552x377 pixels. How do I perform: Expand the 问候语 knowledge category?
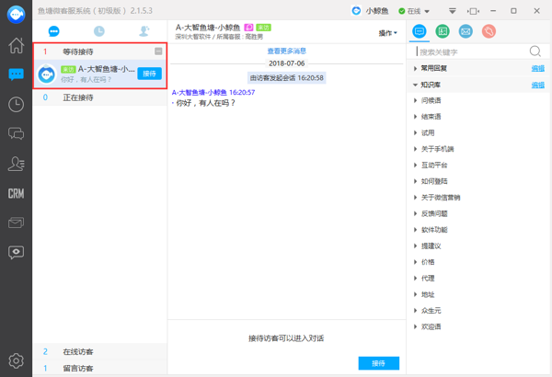(430, 100)
